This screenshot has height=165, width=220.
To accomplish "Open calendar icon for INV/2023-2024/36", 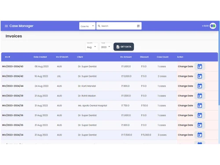I will click(200, 115).
